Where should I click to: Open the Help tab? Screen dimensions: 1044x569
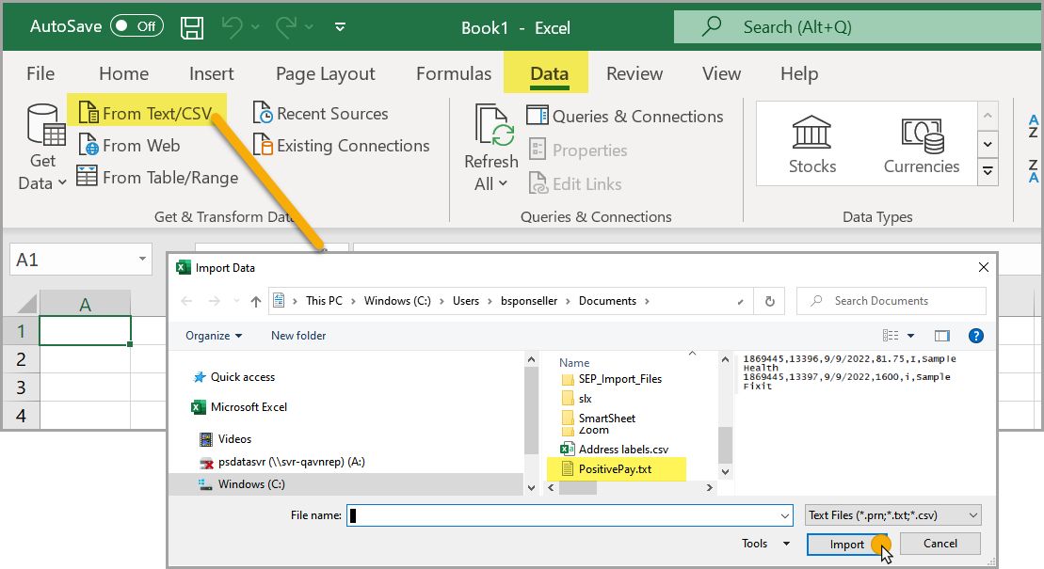(799, 73)
